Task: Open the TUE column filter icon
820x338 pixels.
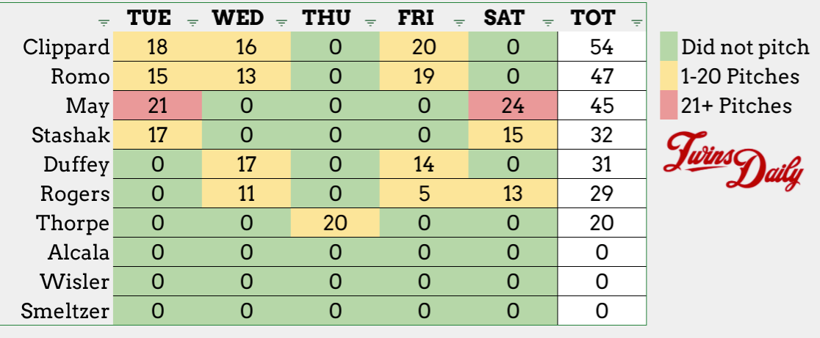Action: (193, 23)
